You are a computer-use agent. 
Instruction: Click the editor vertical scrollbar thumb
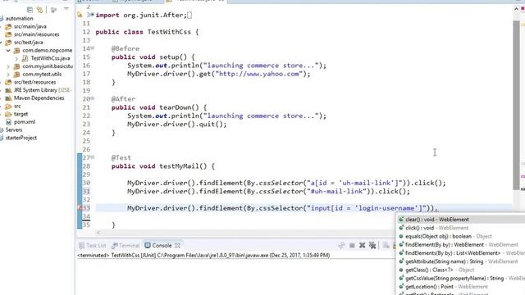tap(516, 106)
